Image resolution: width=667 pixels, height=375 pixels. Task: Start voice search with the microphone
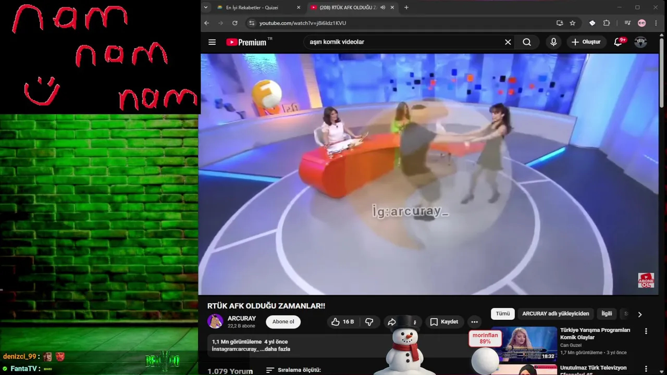(553, 42)
